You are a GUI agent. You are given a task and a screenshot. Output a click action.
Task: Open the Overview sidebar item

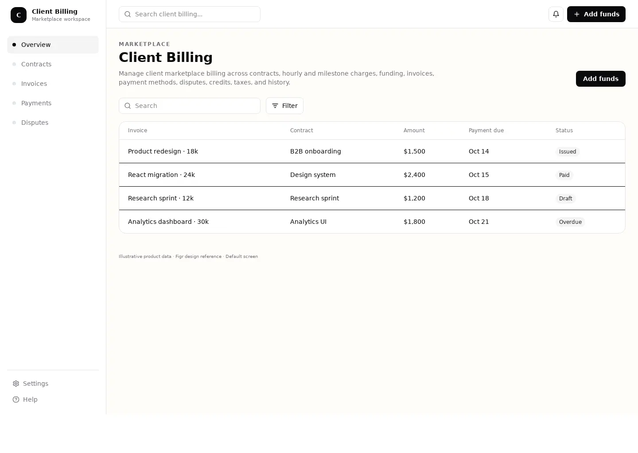tap(53, 45)
